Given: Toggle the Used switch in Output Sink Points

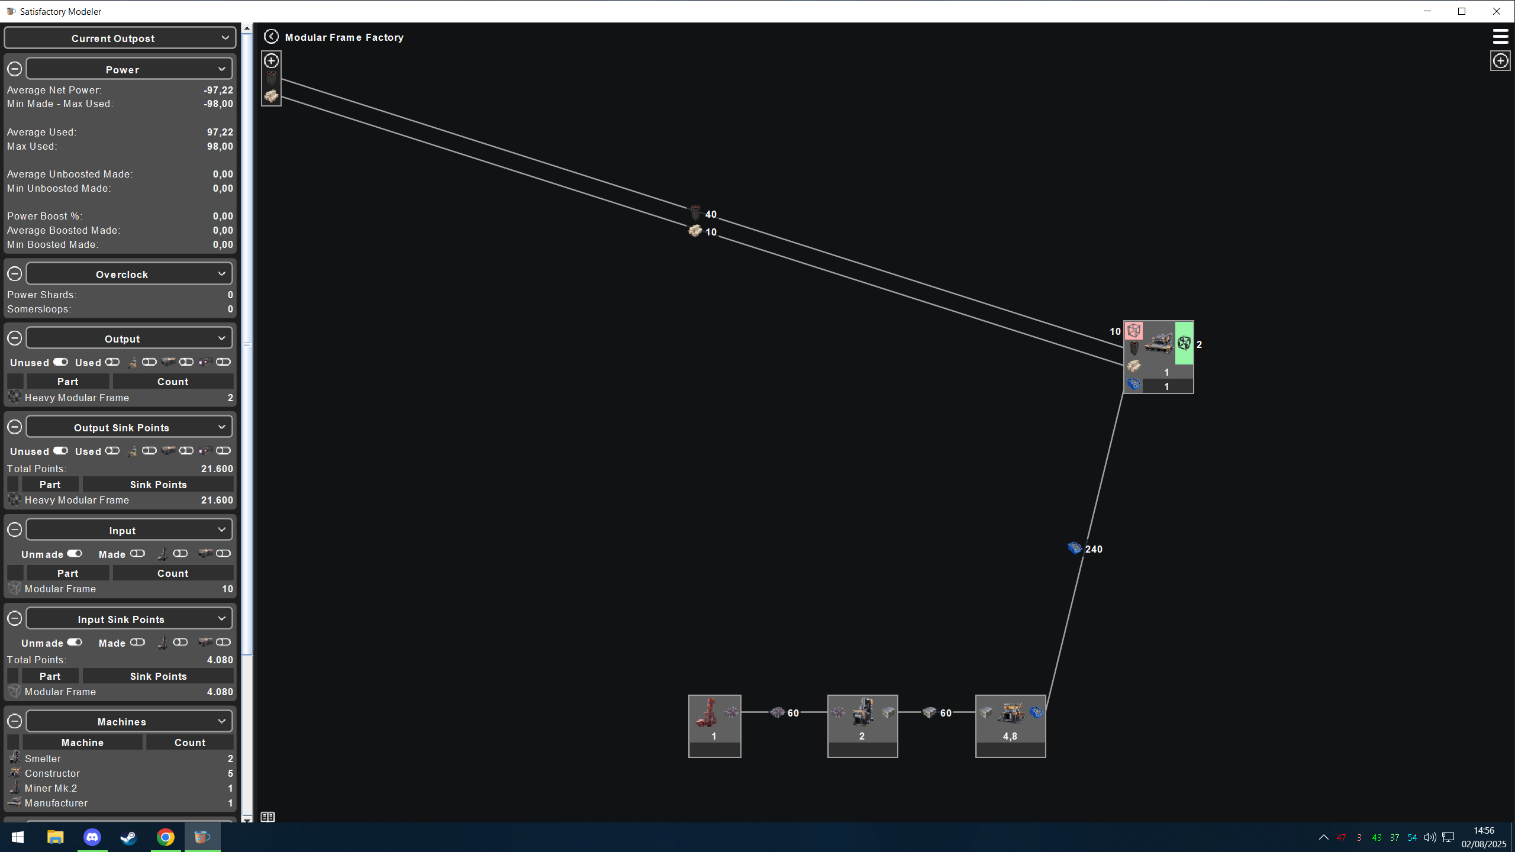Looking at the screenshot, I should click(112, 451).
